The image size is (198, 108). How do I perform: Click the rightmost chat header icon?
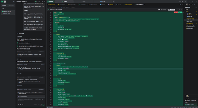tap(44, 1)
